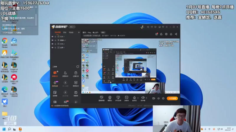Add a 摄像头 camera source

tap(110, 99)
